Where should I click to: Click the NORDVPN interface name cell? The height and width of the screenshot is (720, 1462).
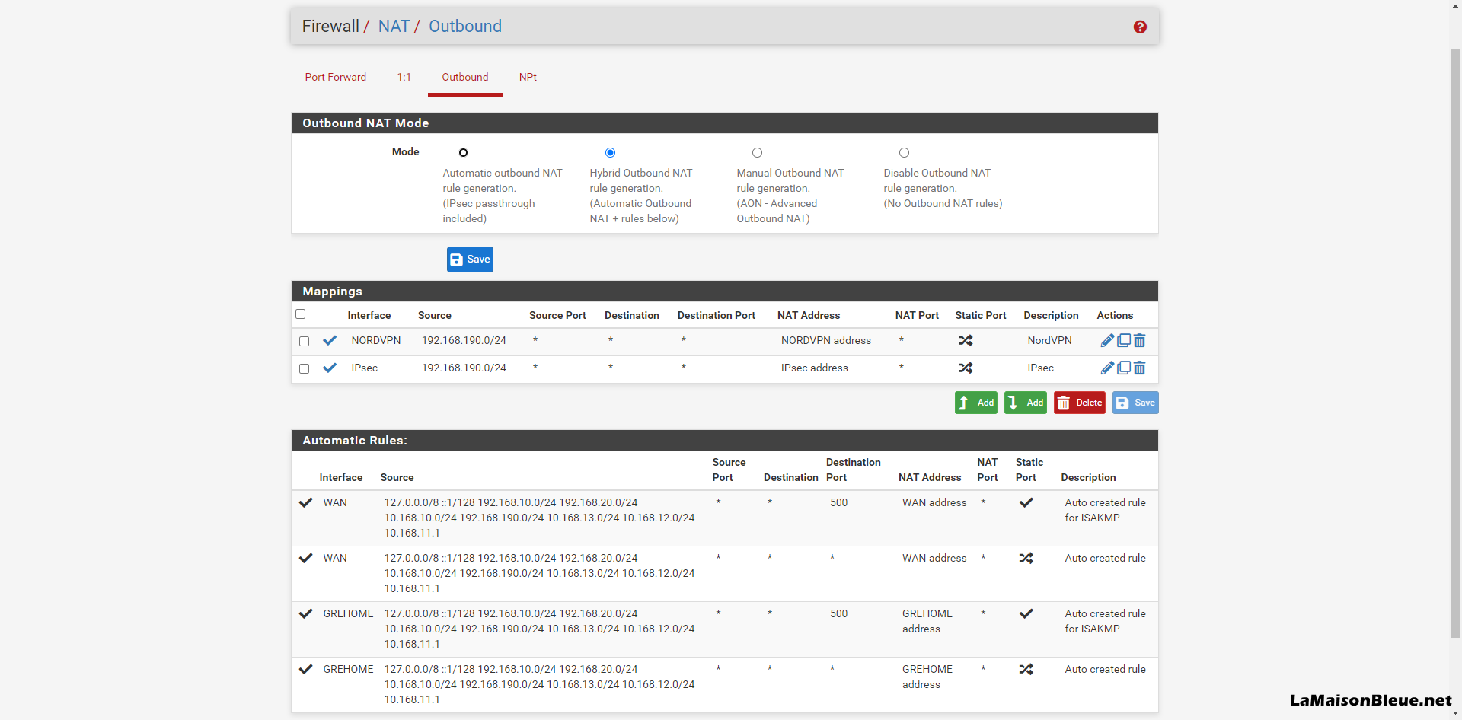coord(376,340)
